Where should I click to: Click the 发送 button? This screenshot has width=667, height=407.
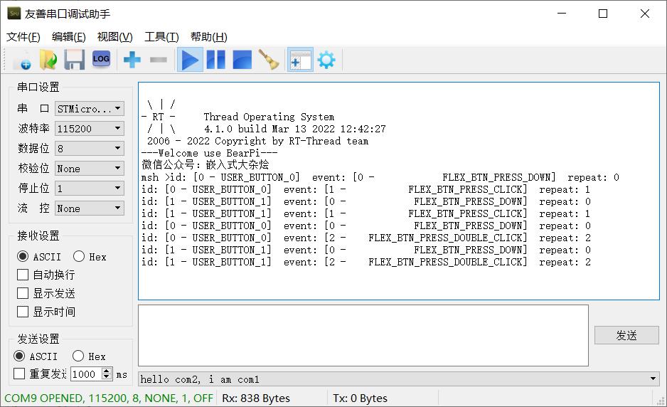[x=626, y=335]
